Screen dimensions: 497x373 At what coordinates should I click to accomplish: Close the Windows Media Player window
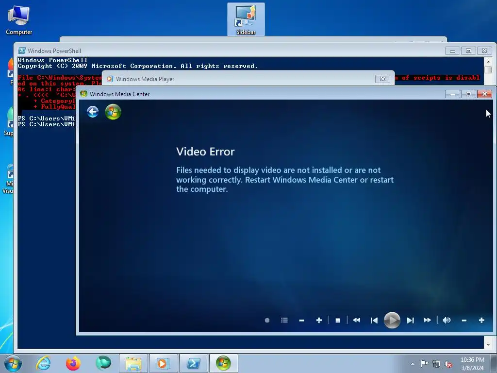(x=382, y=79)
